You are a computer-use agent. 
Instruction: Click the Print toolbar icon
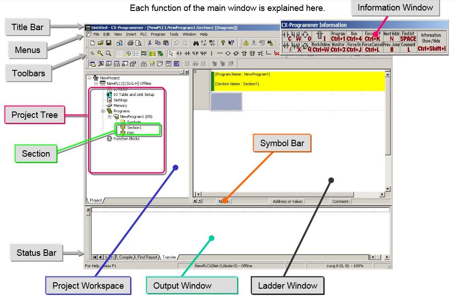pos(130,43)
